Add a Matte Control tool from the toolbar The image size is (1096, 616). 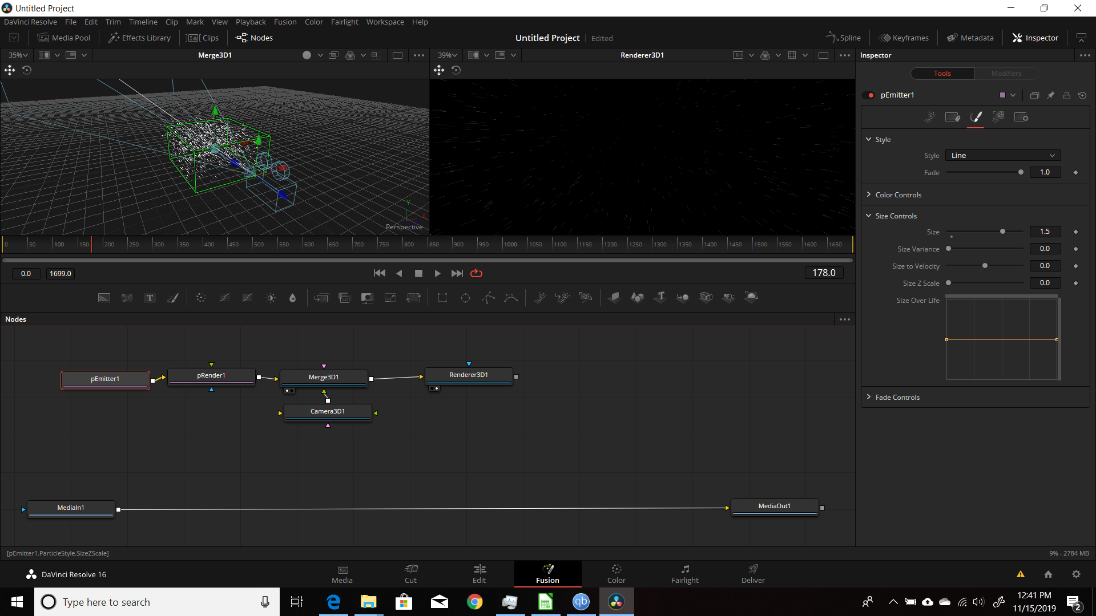click(367, 298)
